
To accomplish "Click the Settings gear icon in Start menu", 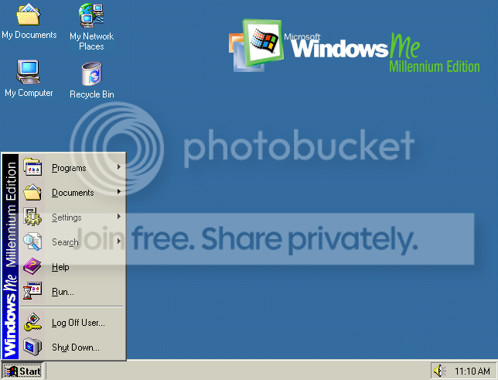I will (32, 217).
